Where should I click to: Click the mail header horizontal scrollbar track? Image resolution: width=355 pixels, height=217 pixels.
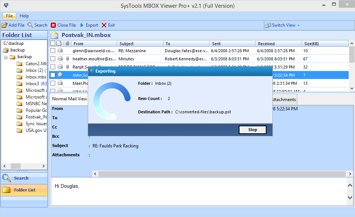(x=222, y=174)
